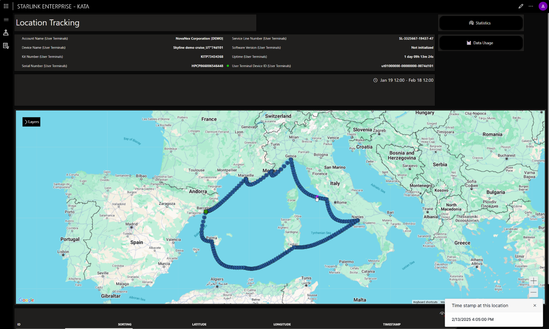549x329 pixels.
Task: Open the Statistics panel
Action: [481, 23]
